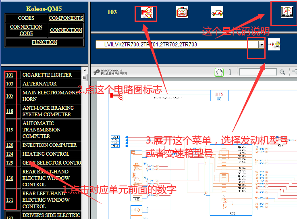Click code link 131
The image size is (297, 219).
click(10, 200)
